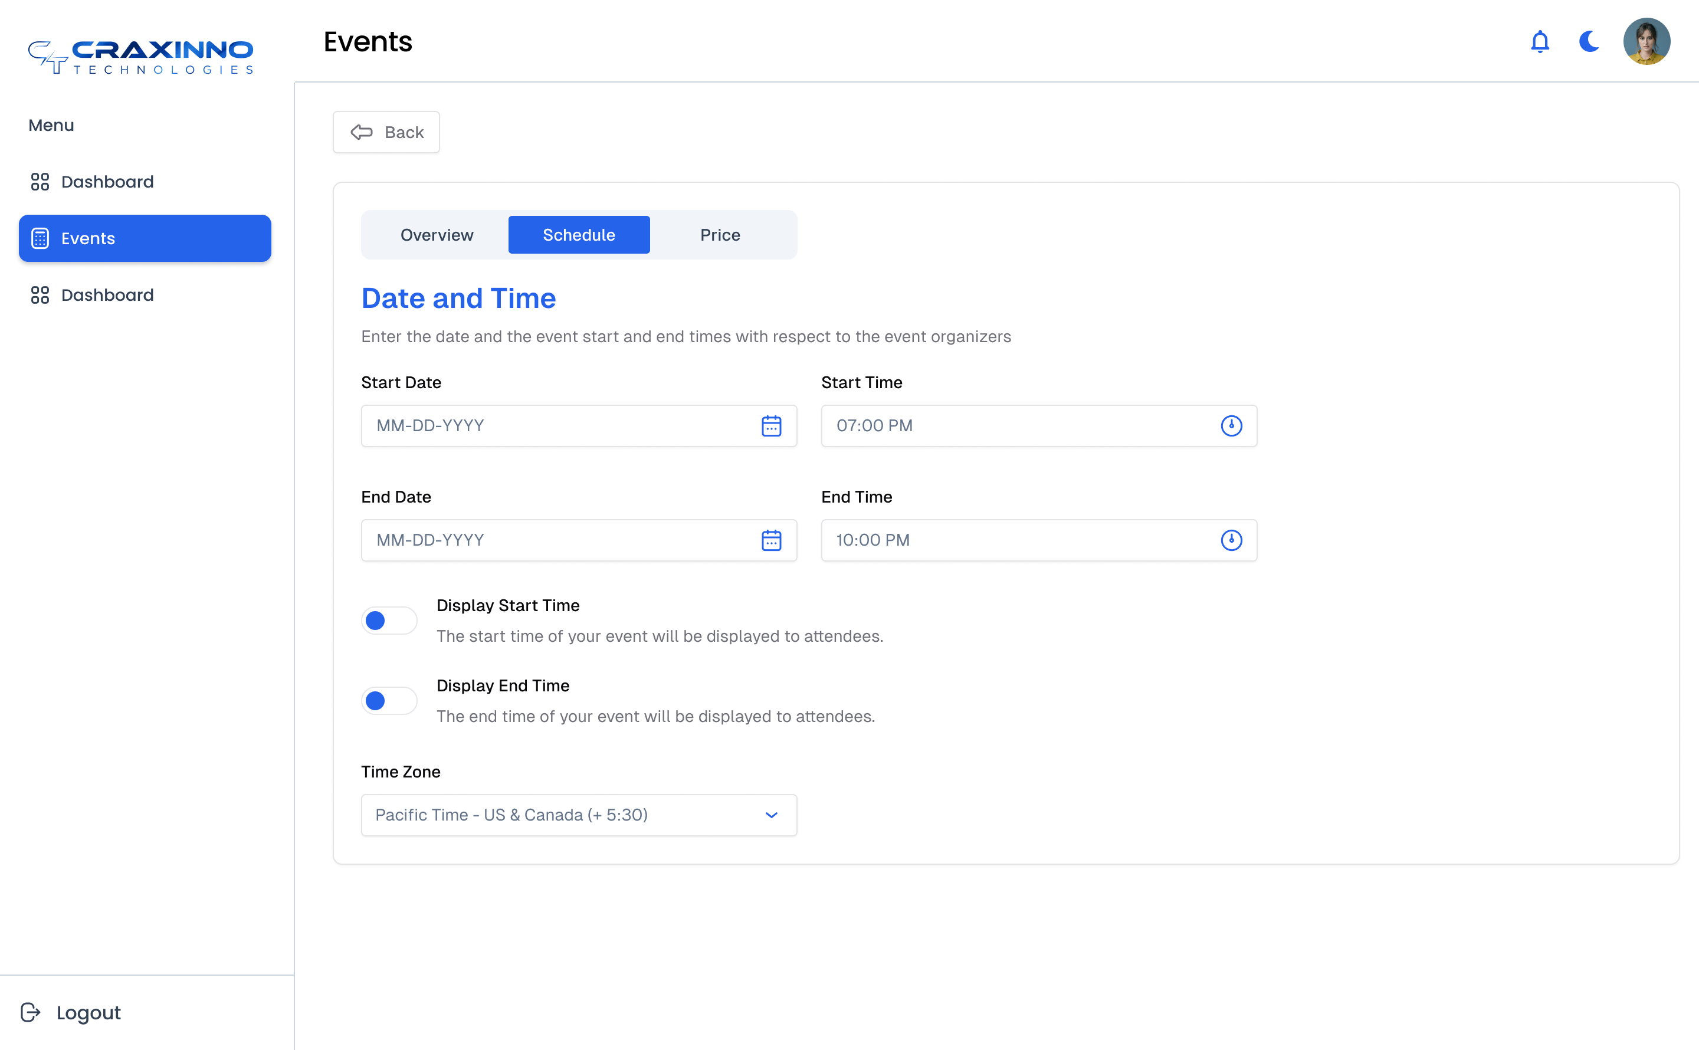
Task: Click the Logout door icon
Action: pyautogui.click(x=31, y=1012)
